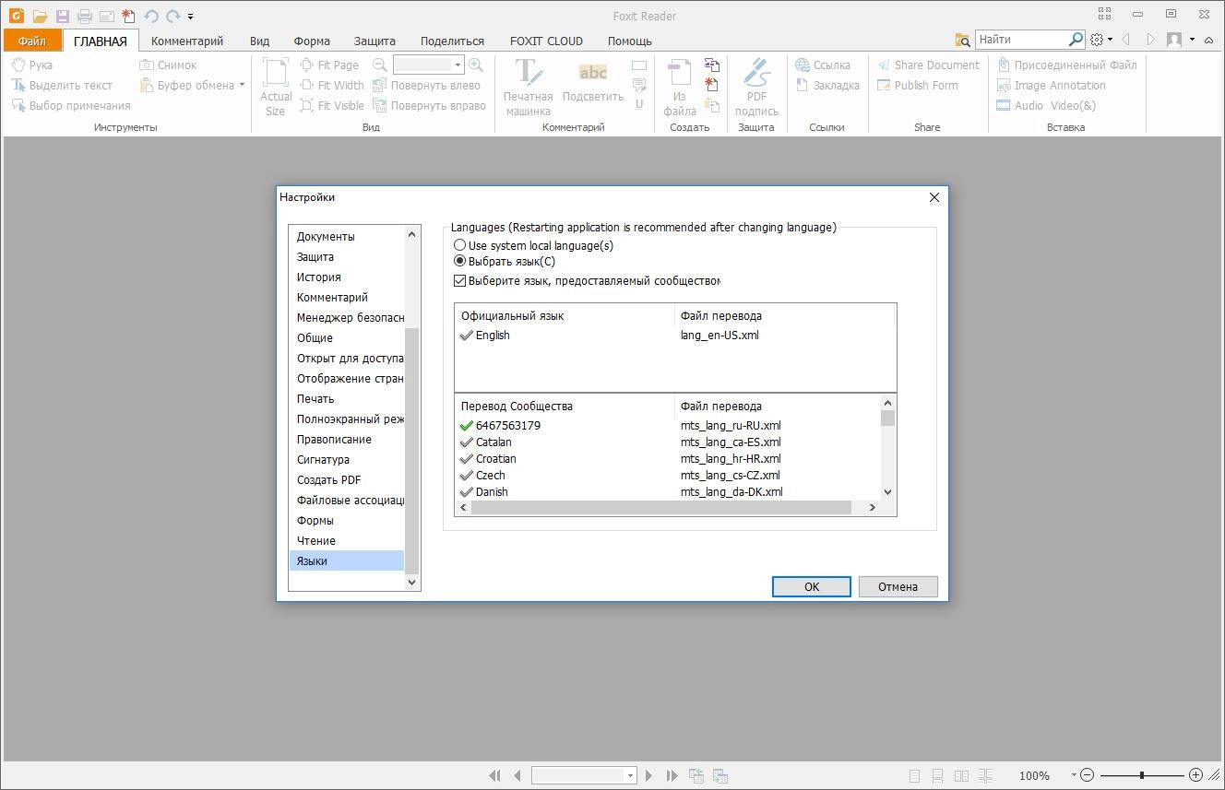Screen dimensions: 1225x790
Task: Open the Буфер обмена dropdown
Action: [242, 85]
